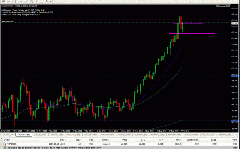The image size is (240, 149).
Task: Open the NZDUSD,Daily chart tab
Action: (x=124, y=135)
